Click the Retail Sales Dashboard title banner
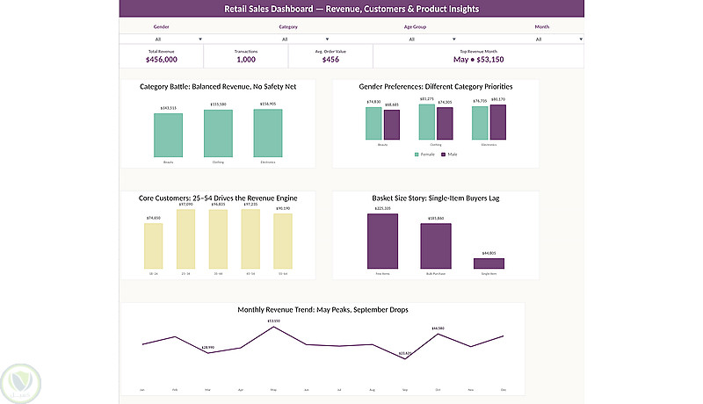The width and height of the screenshot is (703, 404). click(x=351, y=9)
